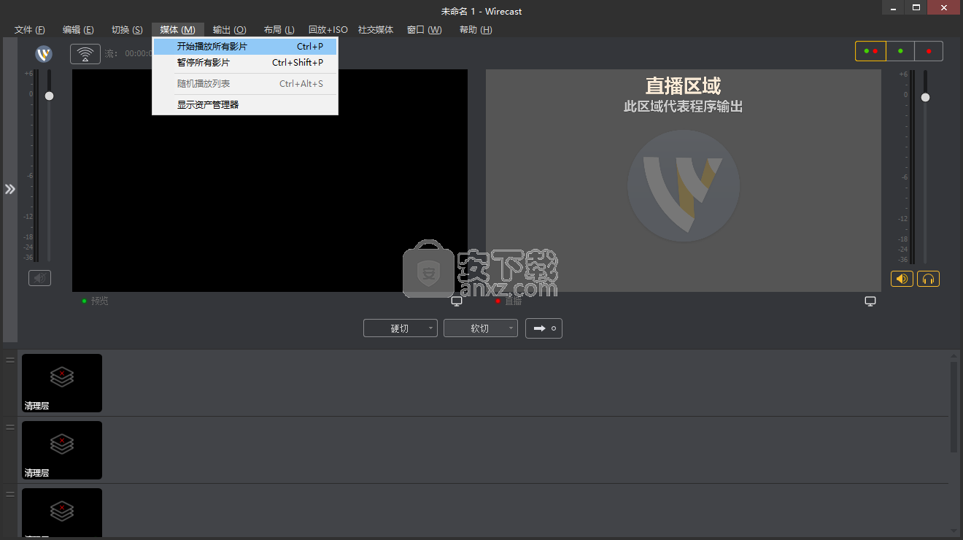Click the black preview video area

click(270, 180)
